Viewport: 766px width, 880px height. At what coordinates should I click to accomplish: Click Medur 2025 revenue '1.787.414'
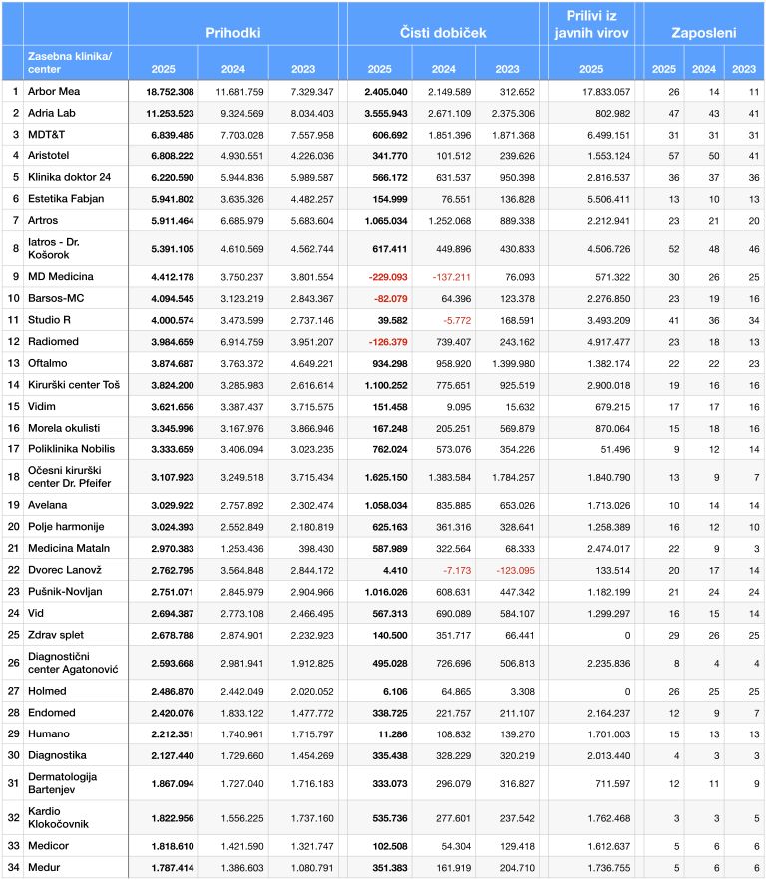click(x=173, y=868)
